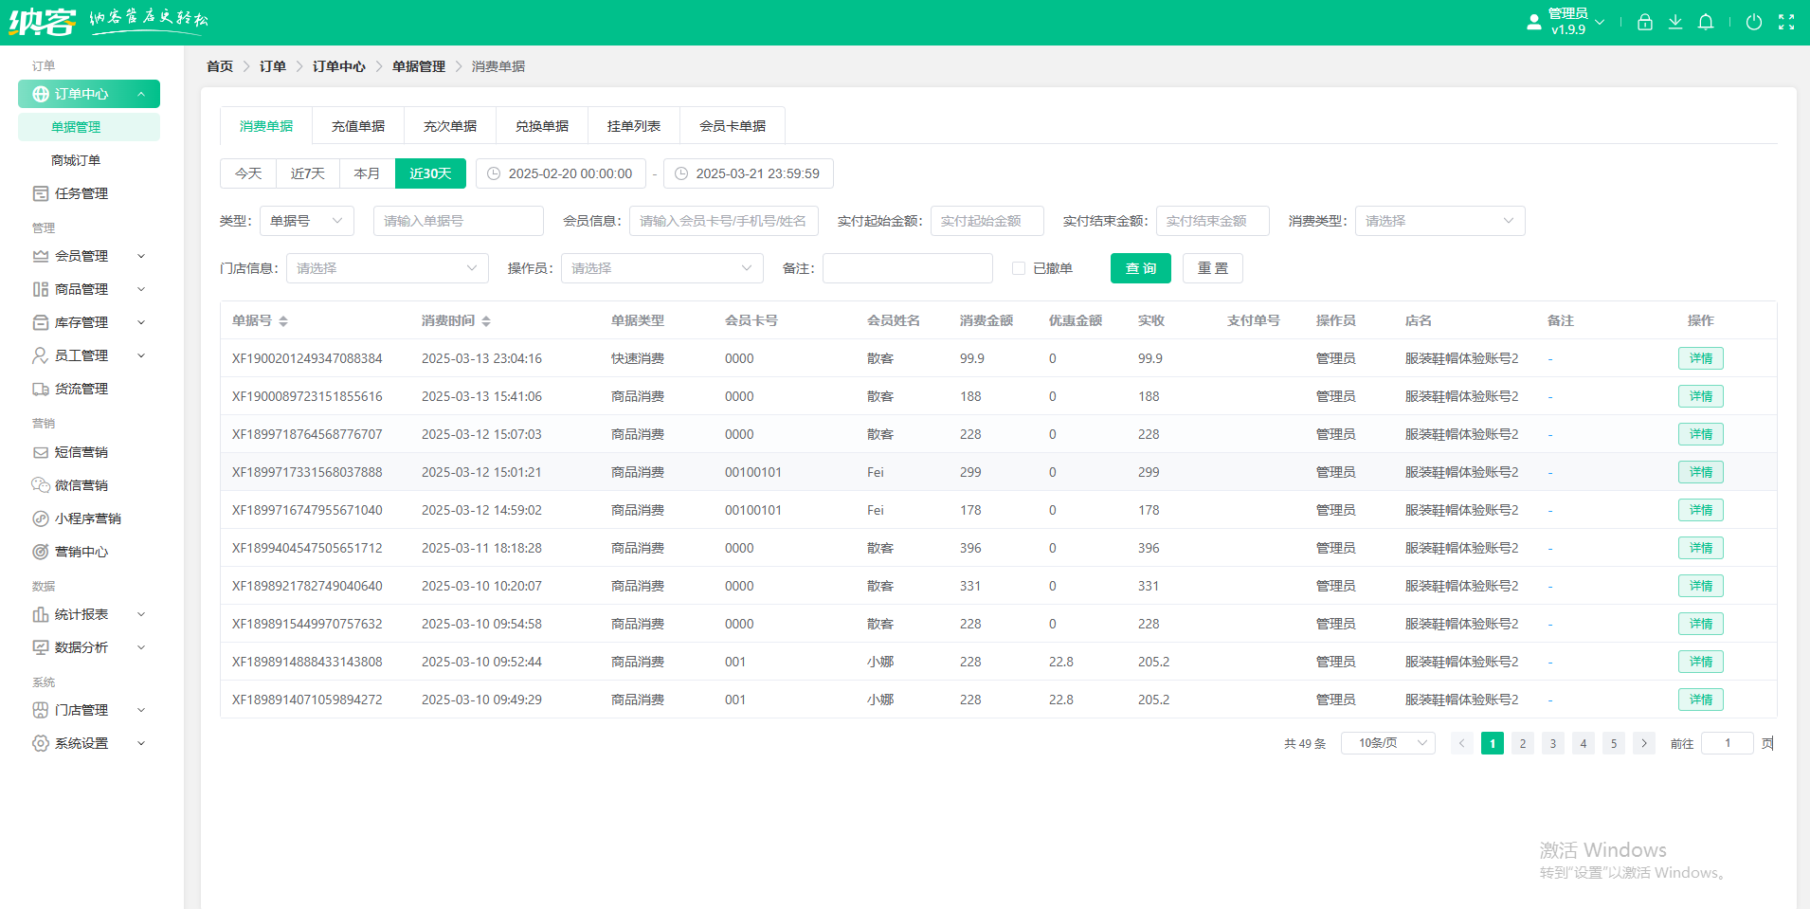1810x909 pixels.
Task: Open 商城订单 in sidebar
Action: 76,160
